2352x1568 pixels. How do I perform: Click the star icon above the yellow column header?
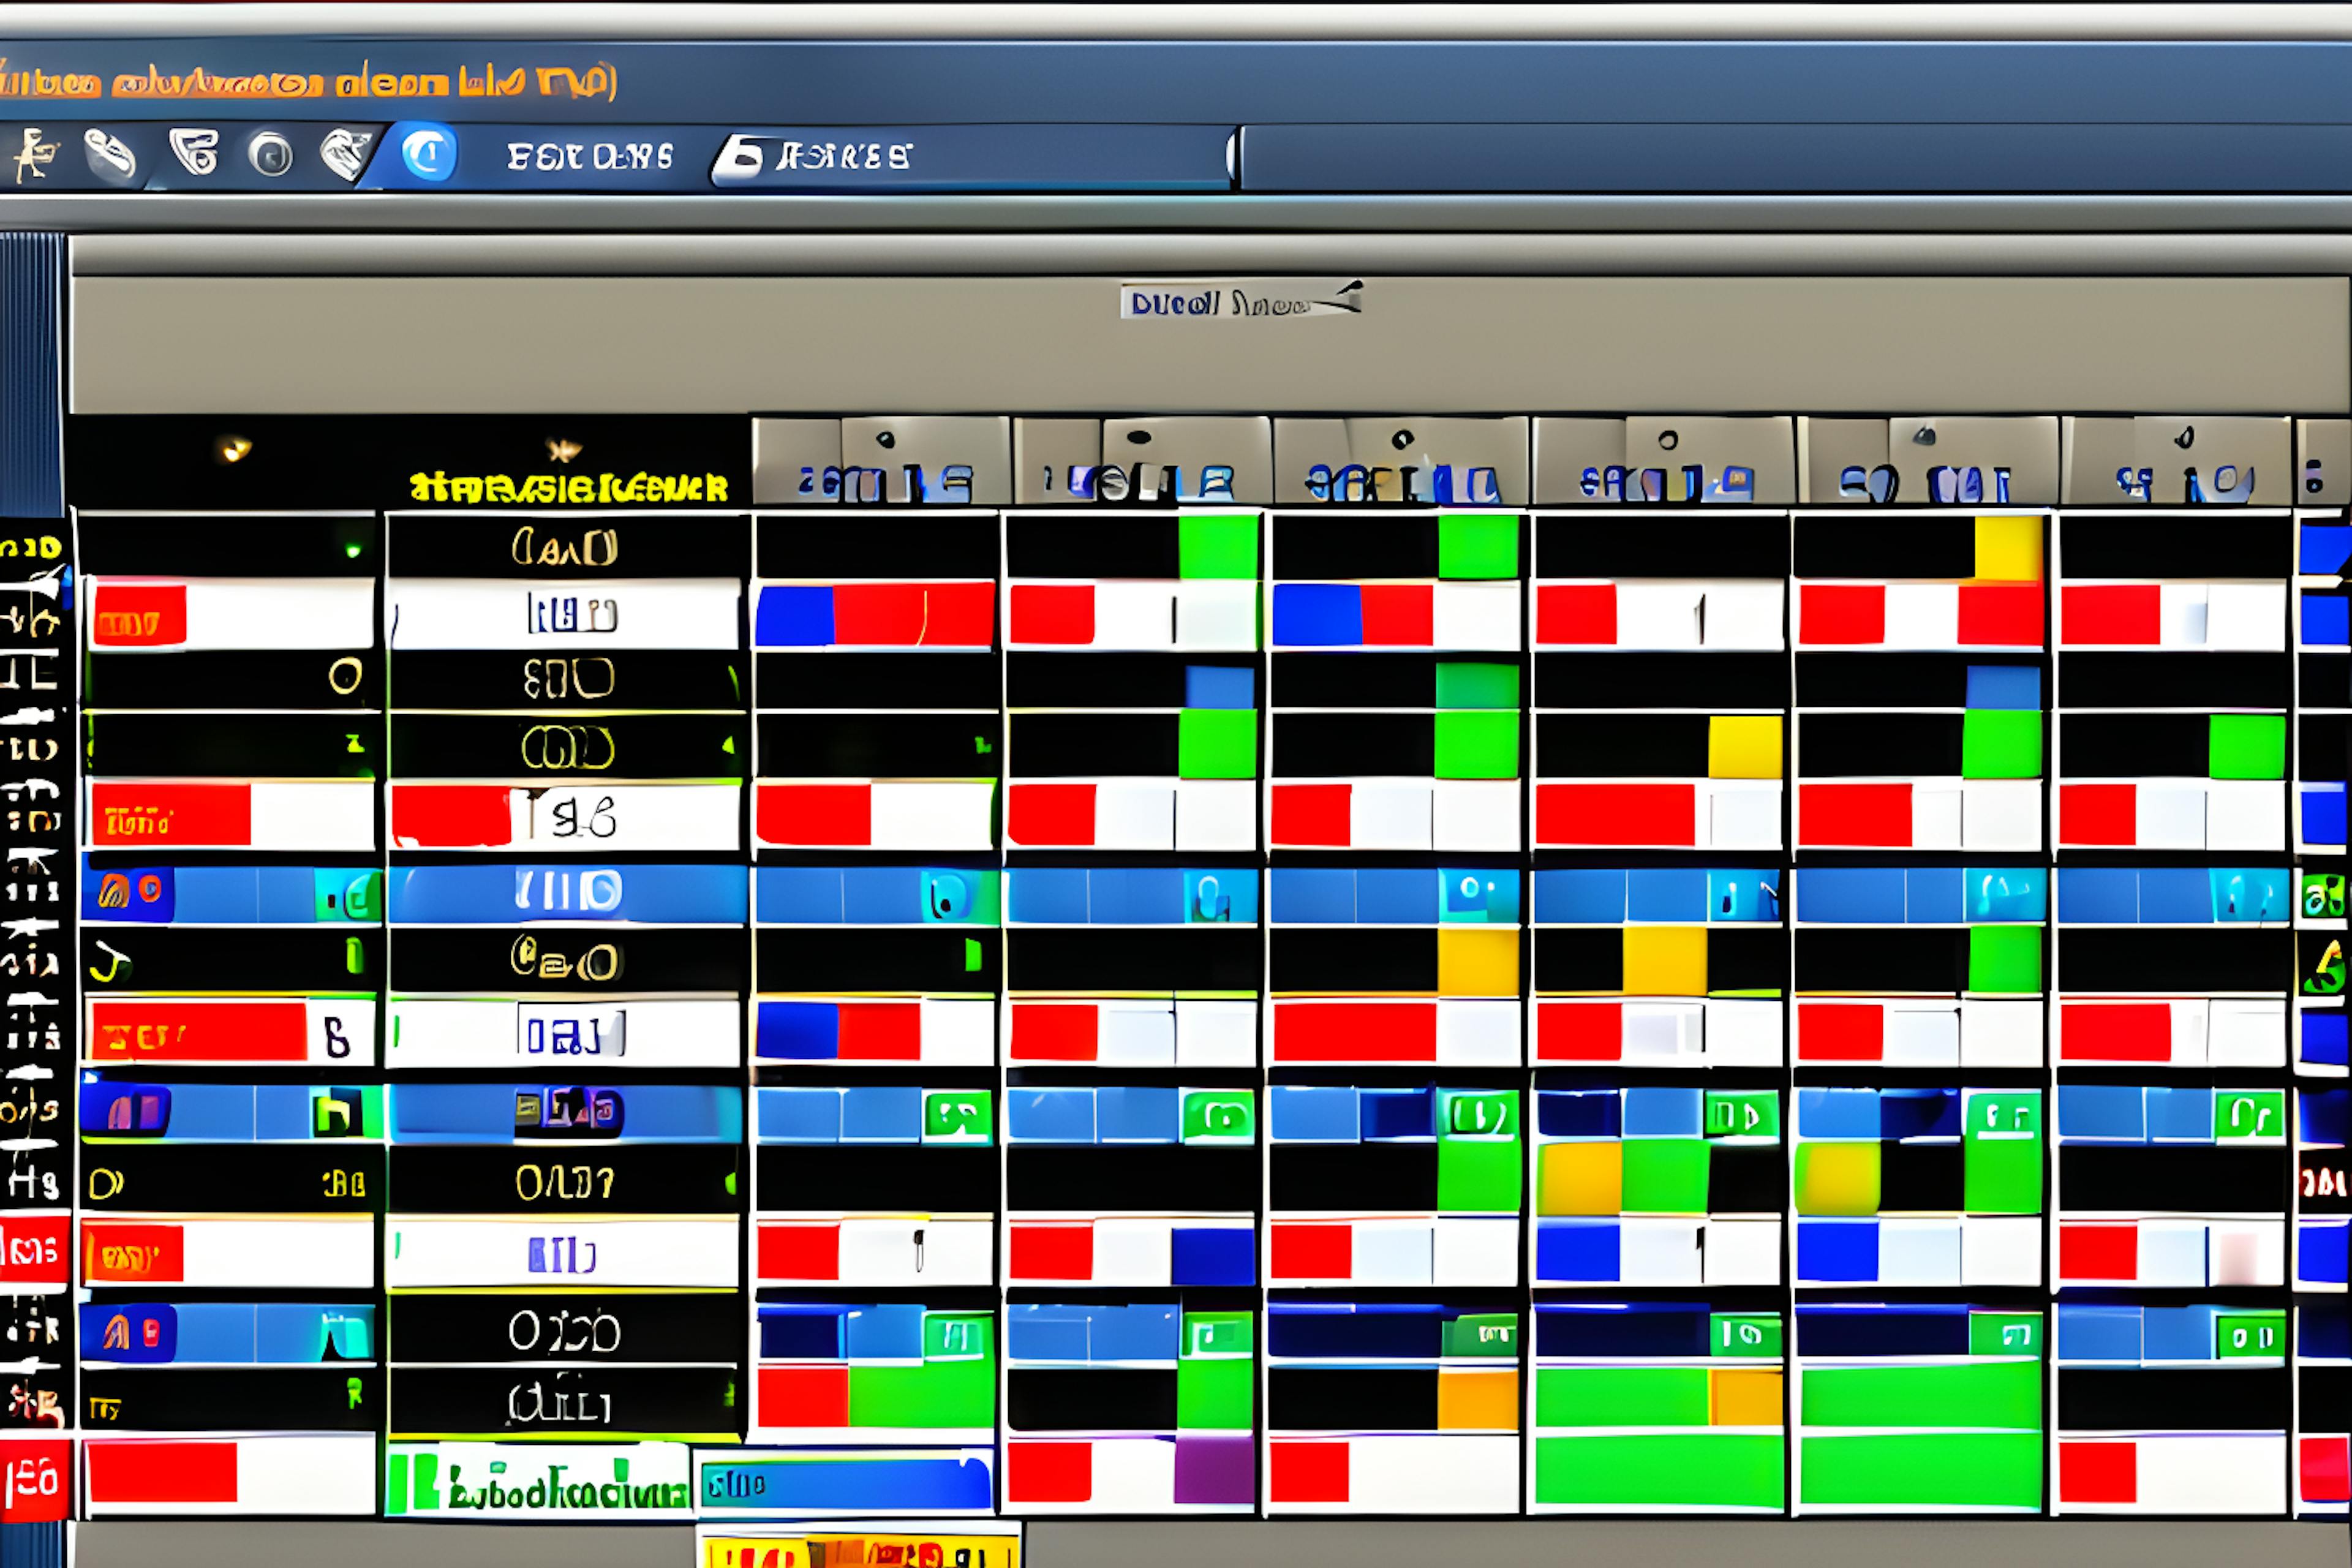(x=564, y=450)
